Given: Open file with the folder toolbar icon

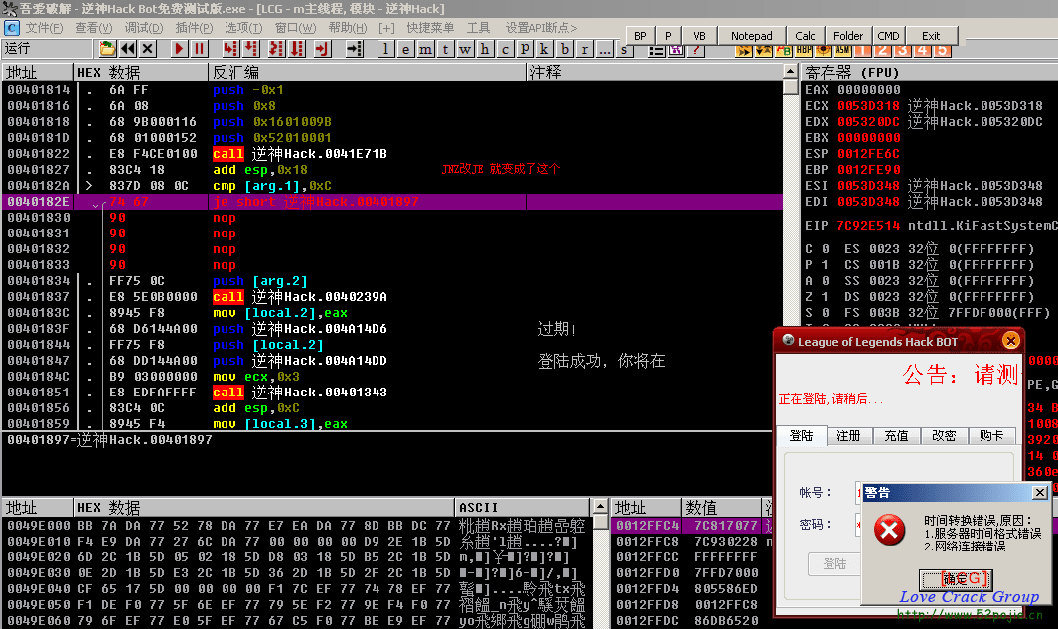Looking at the screenshot, I should (x=107, y=49).
